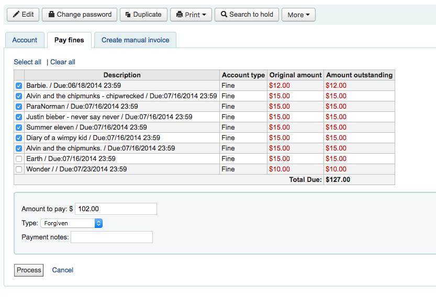This screenshot has width=436, height=299.
Task: Select the Pay fines tab
Action: point(69,40)
